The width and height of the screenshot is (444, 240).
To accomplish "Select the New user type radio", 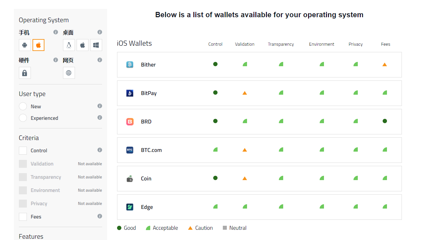I will [x=23, y=106].
